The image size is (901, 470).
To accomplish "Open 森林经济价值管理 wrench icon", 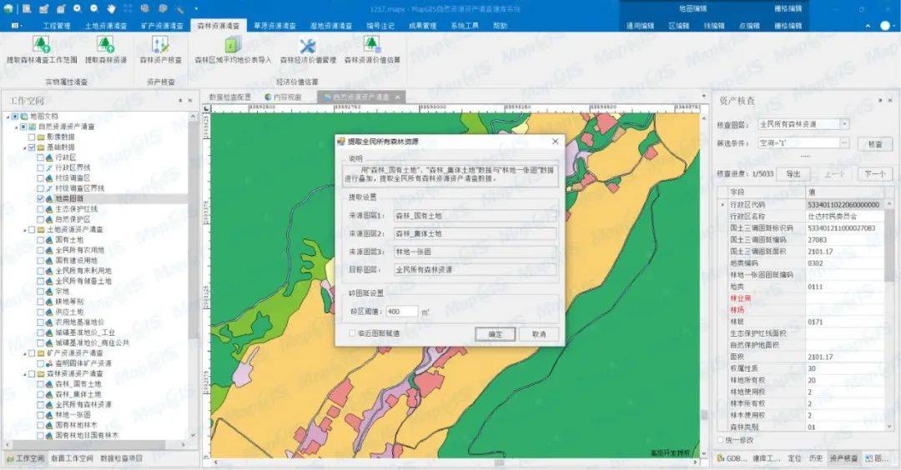I will 308,45.
